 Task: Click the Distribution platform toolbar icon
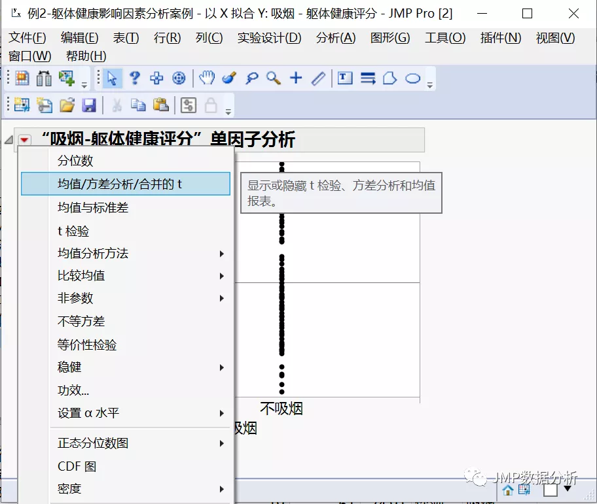(x=44, y=78)
